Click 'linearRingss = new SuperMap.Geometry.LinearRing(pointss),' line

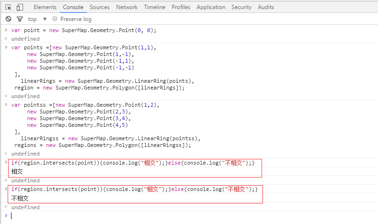coord(111,138)
